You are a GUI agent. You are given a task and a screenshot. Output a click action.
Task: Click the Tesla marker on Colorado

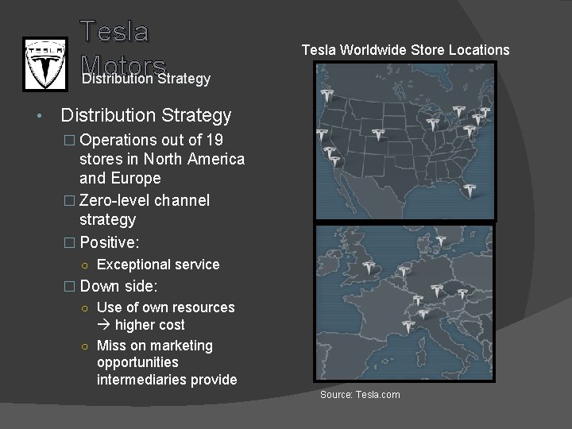[x=378, y=134]
